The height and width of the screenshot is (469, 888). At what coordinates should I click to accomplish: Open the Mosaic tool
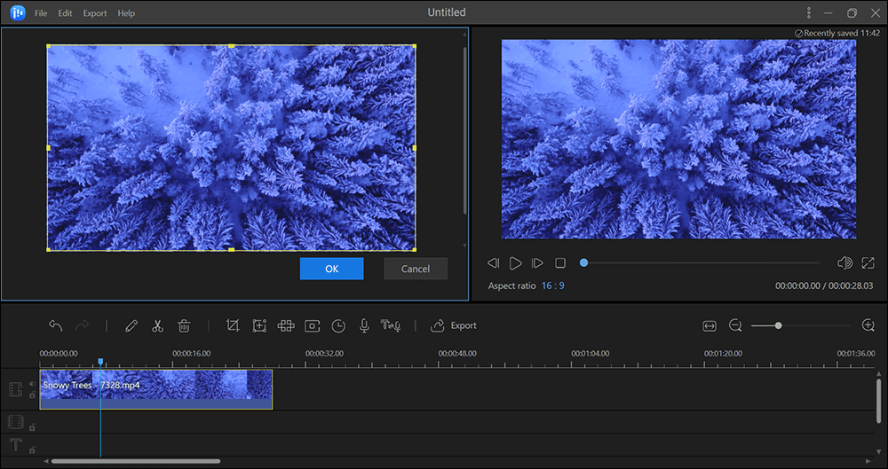pos(286,326)
